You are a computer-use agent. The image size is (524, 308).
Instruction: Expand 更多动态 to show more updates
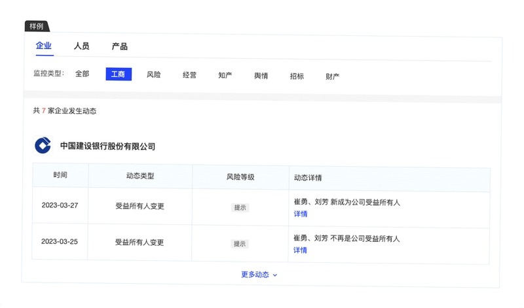click(x=259, y=274)
